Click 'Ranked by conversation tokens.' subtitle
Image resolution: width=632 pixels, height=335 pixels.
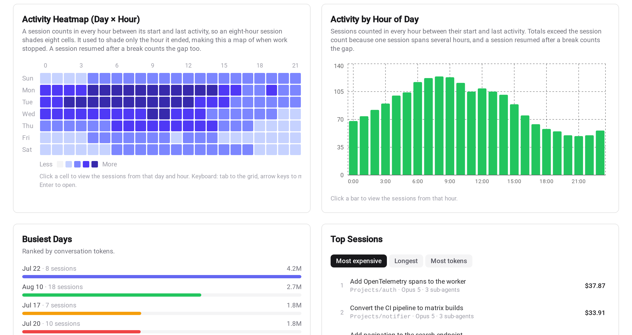[x=68, y=251]
